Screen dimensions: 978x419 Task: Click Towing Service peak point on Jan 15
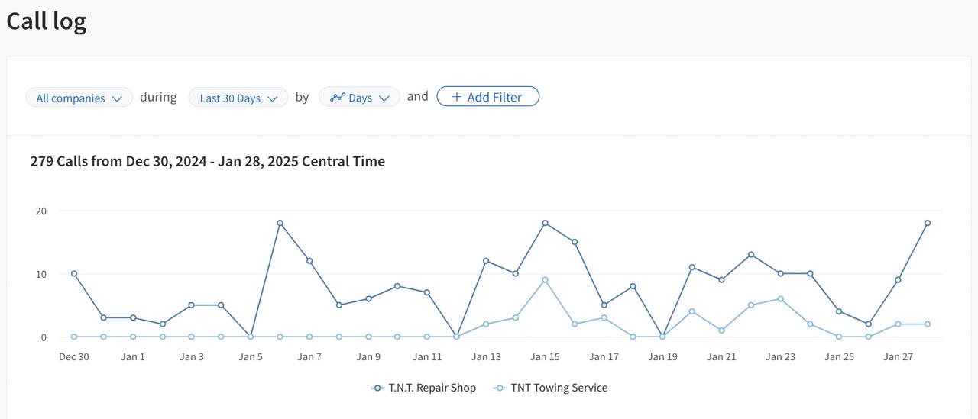coord(545,280)
